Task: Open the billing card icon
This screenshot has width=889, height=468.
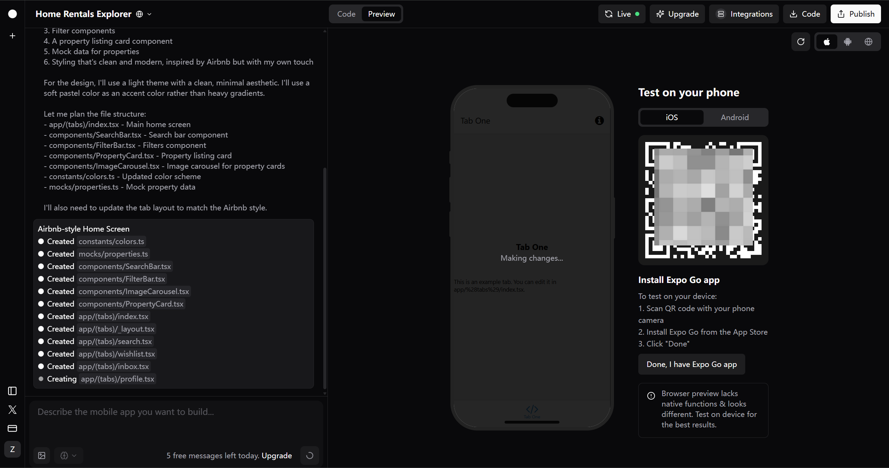Action: click(x=13, y=428)
